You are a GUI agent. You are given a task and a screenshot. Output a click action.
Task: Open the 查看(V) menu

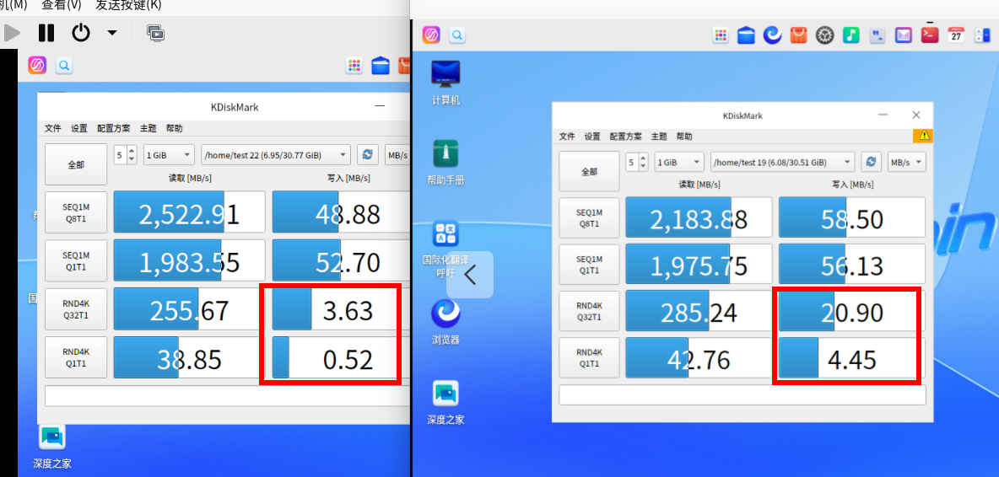62,5
